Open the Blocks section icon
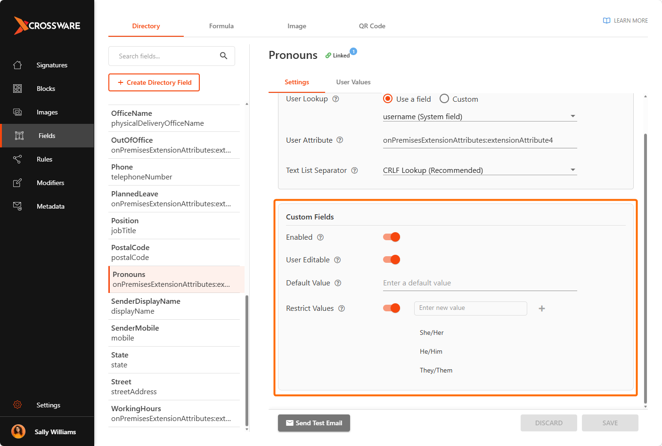Screen dimensions: 662x446 click(x=17, y=89)
